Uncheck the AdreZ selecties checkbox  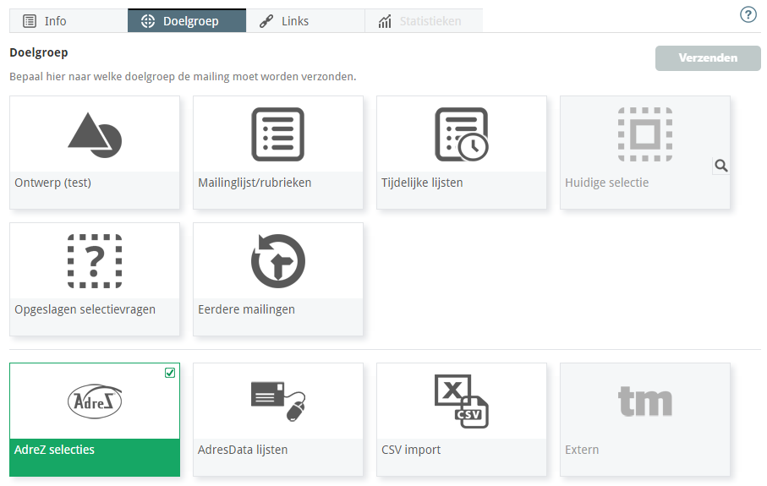point(170,373)
